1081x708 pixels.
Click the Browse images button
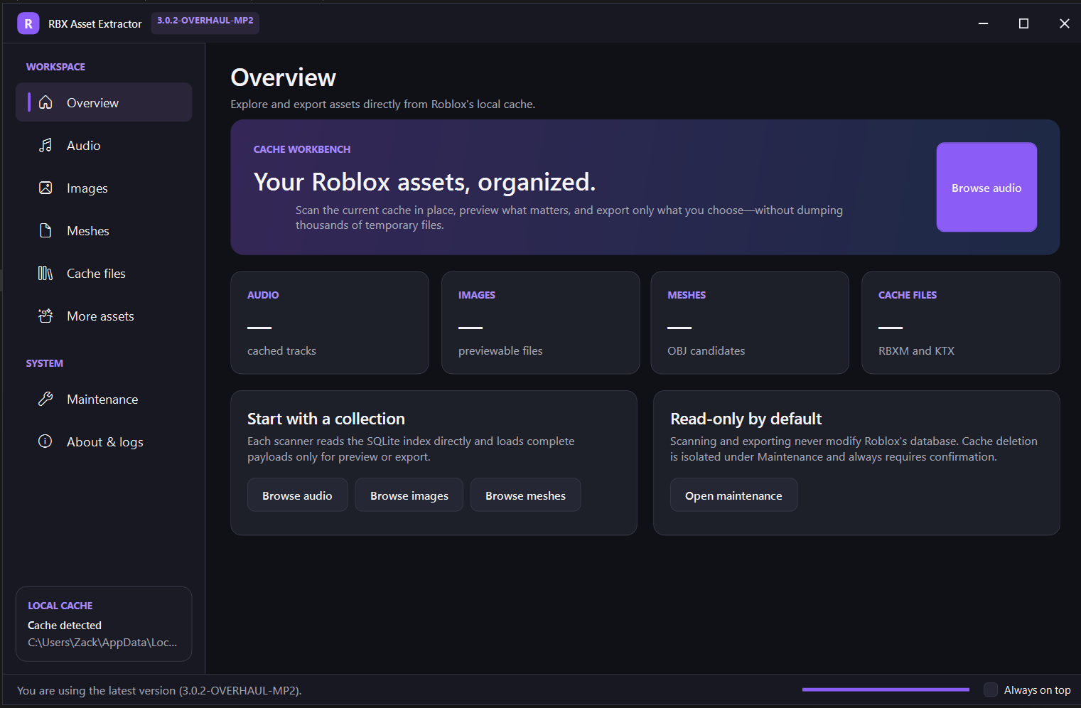[x=409, y=495]
